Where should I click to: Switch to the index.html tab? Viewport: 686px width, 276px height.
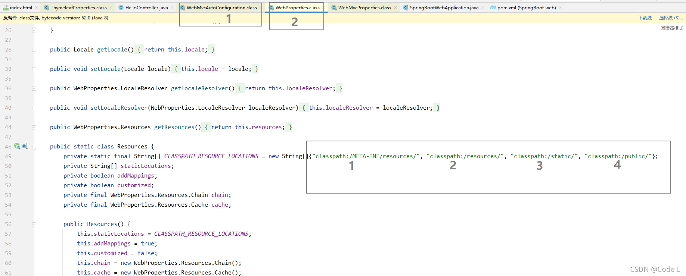[x=21, y=7]
